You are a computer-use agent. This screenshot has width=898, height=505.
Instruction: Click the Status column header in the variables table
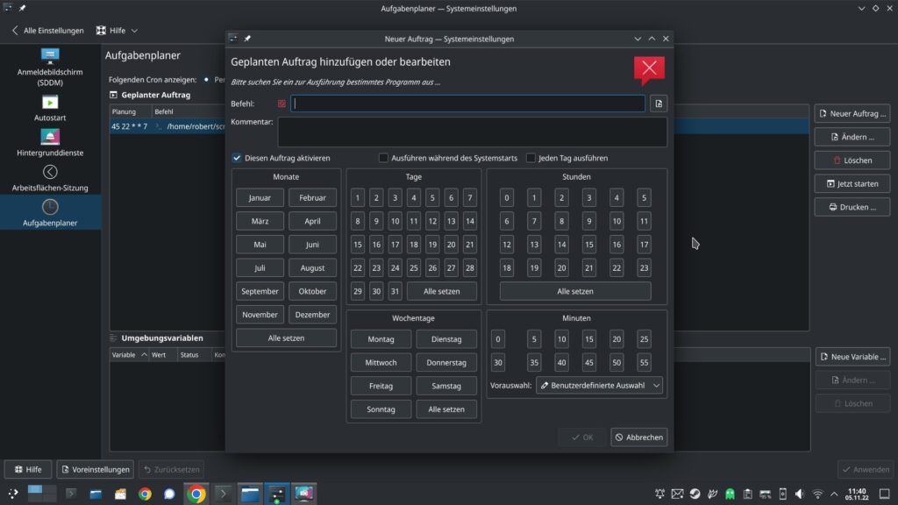(189, 355)
